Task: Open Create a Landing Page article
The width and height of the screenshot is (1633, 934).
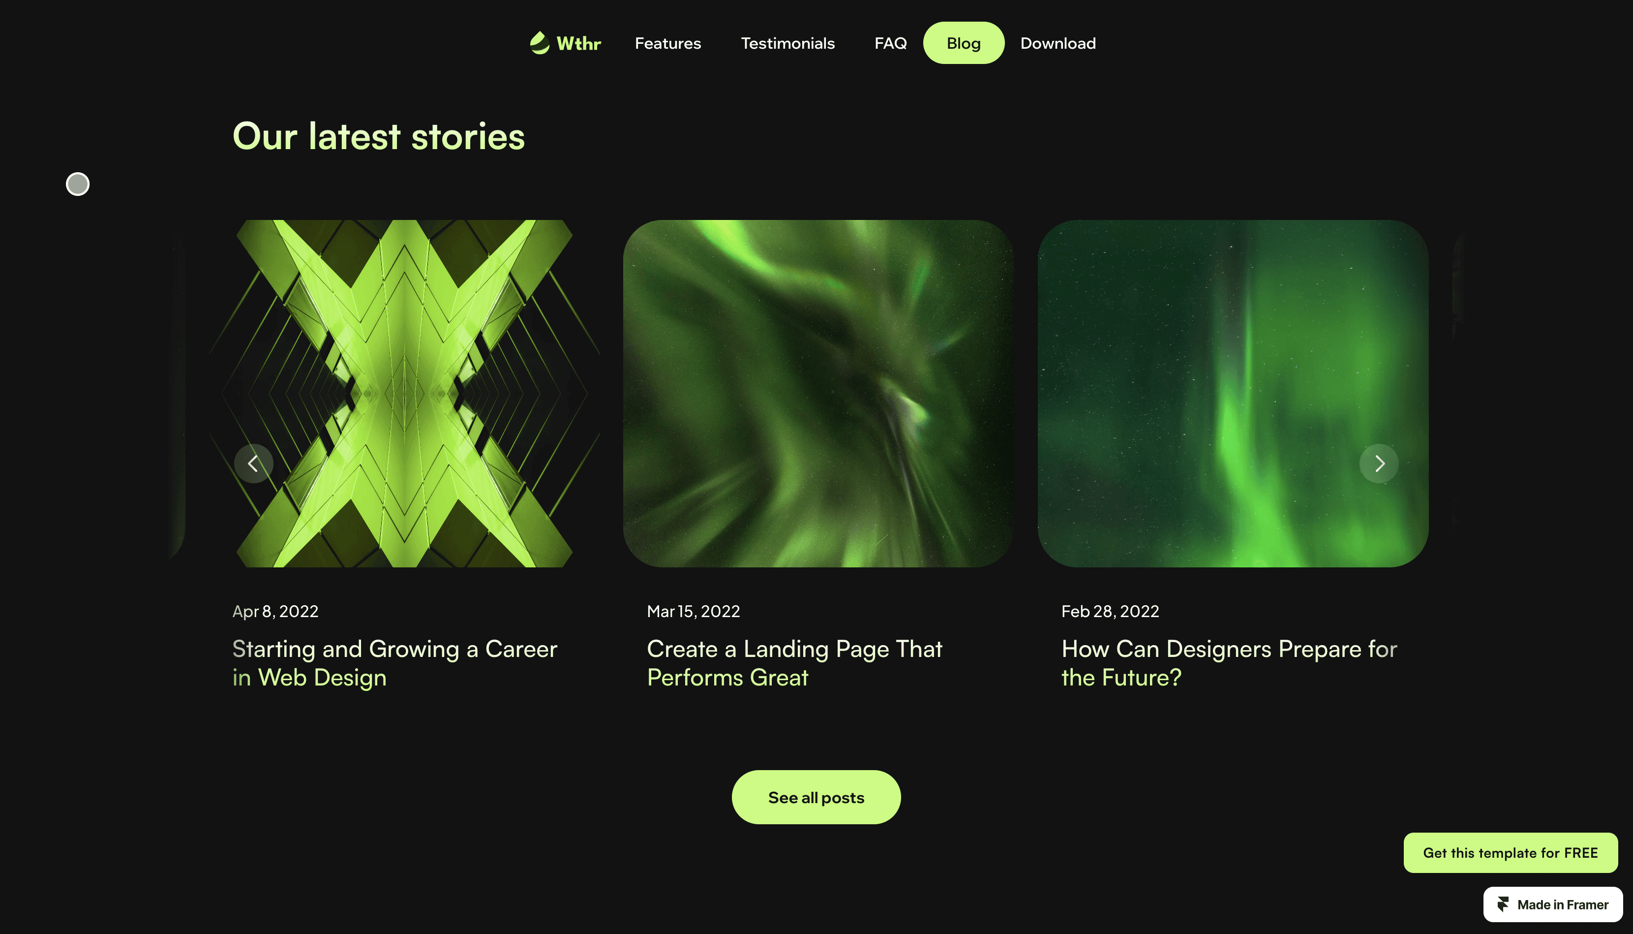Action: [794, 663]
